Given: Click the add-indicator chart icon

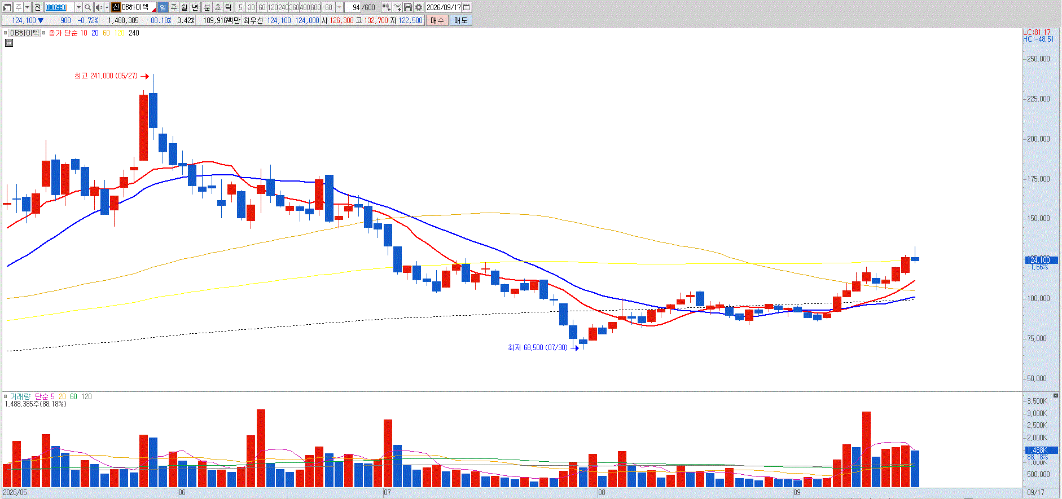Looking at the screenshot, I should (x=386, y=7).
